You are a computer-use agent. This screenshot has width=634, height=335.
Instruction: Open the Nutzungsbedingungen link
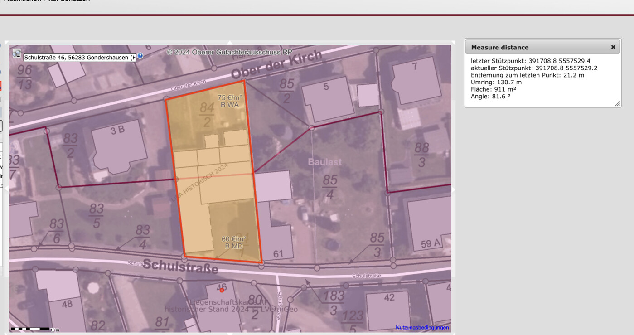(x=422, y=327)
